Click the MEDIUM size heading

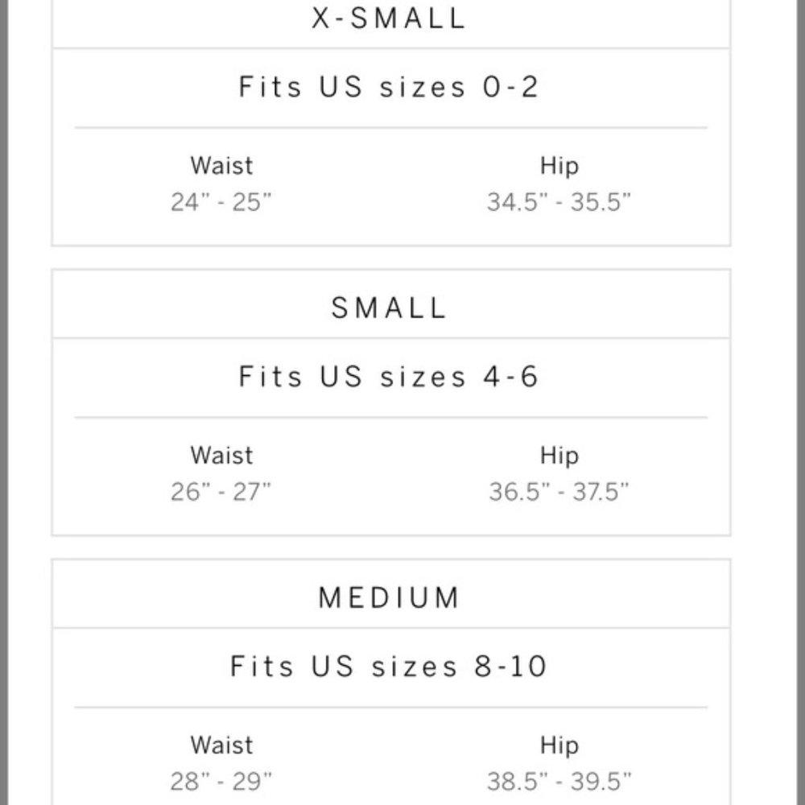coord(390,598)
